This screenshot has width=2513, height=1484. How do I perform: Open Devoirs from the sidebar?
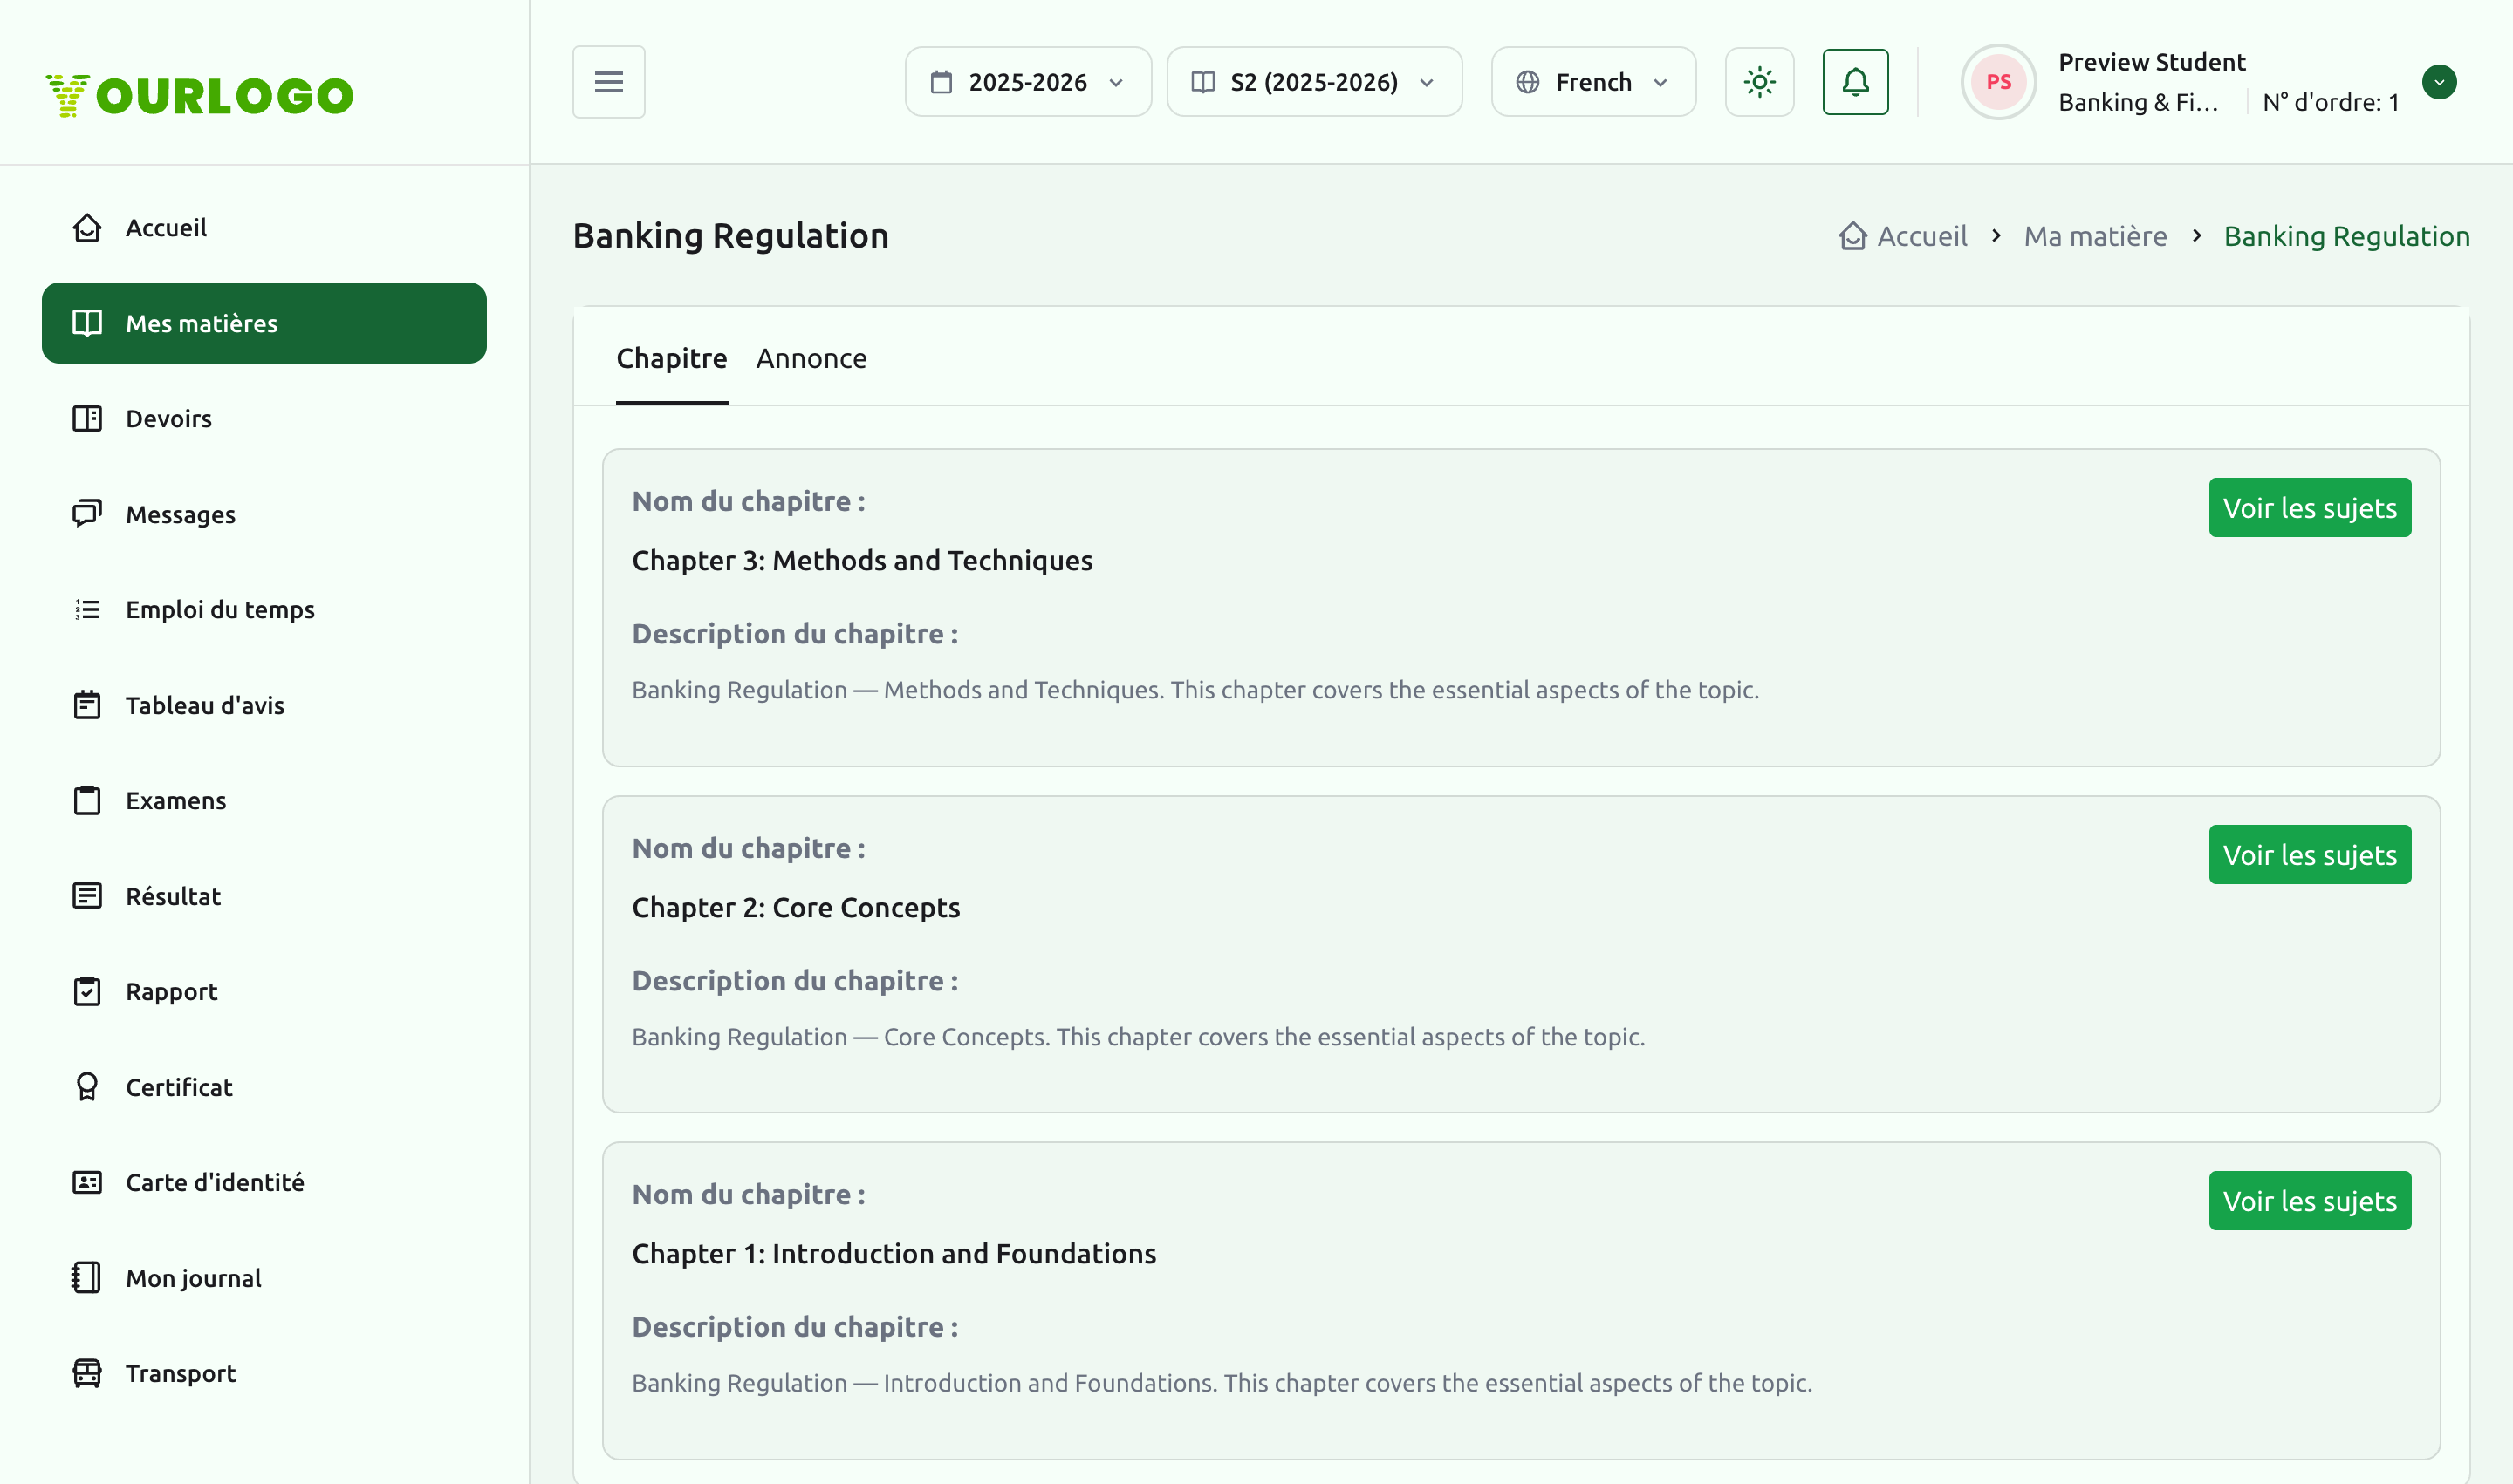point(264,419)
